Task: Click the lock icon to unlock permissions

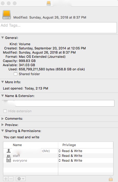Action: (111, 179)
